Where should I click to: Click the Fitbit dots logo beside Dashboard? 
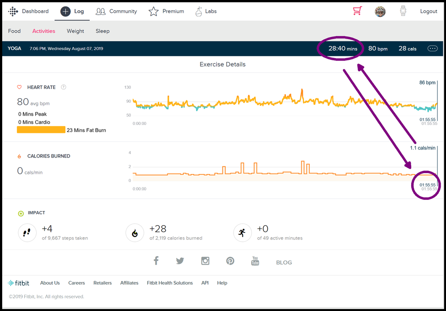click(x=13, y=11)
